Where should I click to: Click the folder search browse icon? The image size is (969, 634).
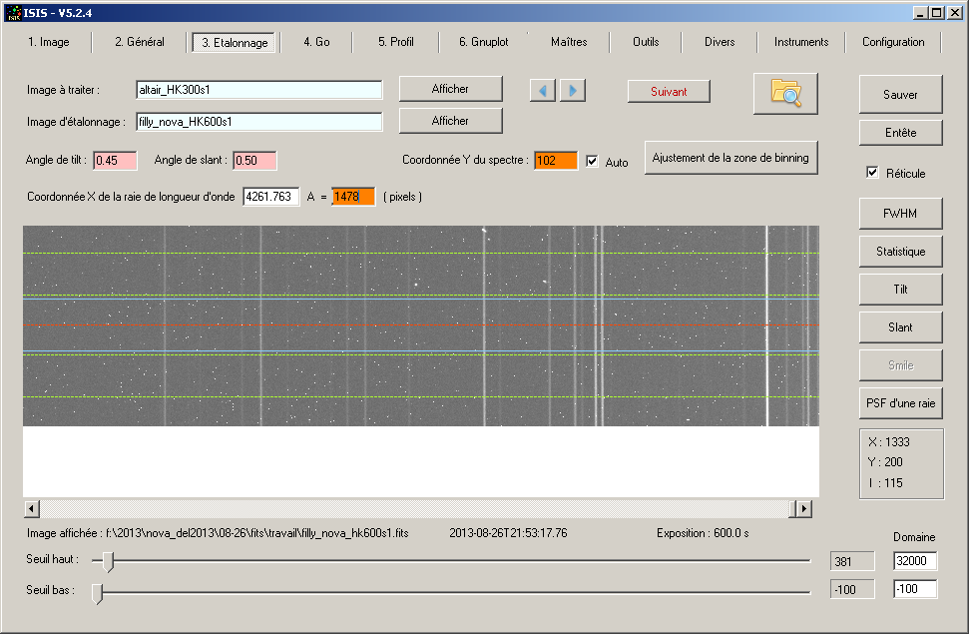click(785, 93)
